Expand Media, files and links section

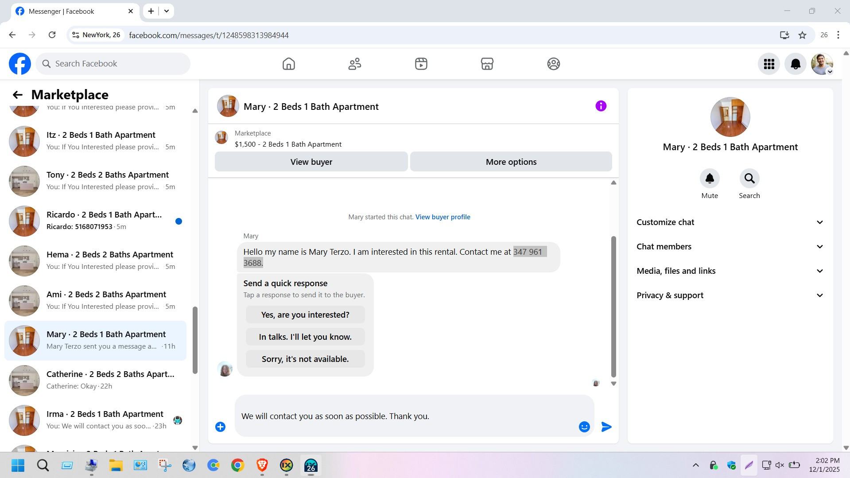point(730,271)
